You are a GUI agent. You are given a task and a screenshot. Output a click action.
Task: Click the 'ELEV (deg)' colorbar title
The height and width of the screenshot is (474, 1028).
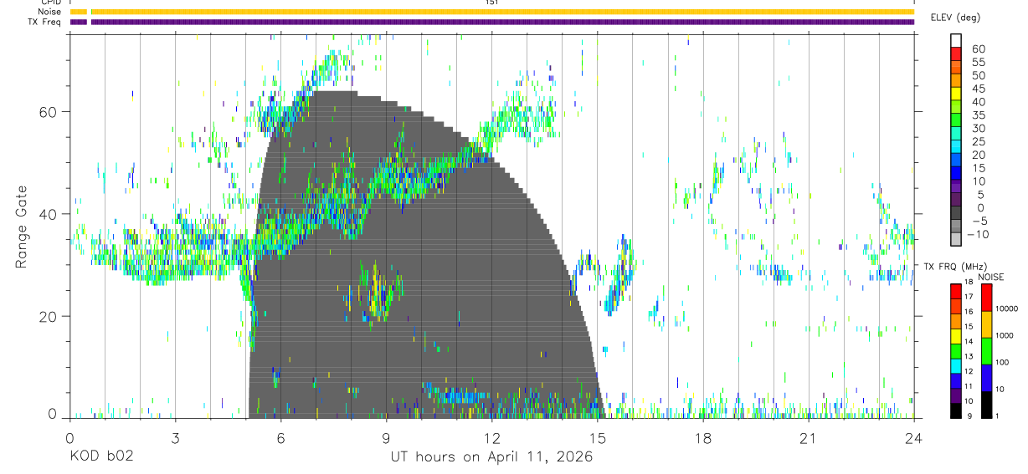coord(955,18)
